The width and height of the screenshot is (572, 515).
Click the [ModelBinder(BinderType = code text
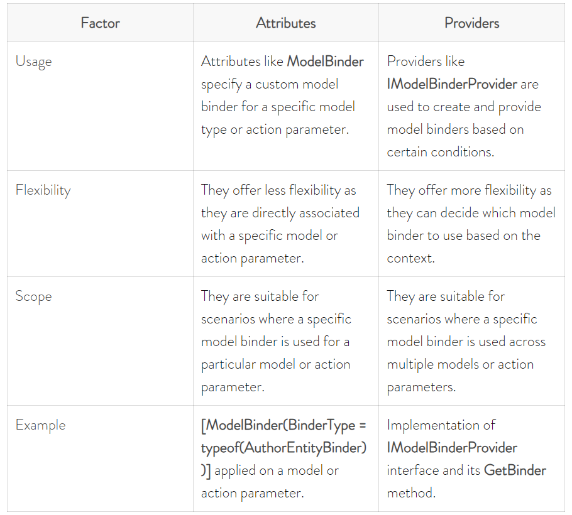pyautogui.click(x=284, y=425)
